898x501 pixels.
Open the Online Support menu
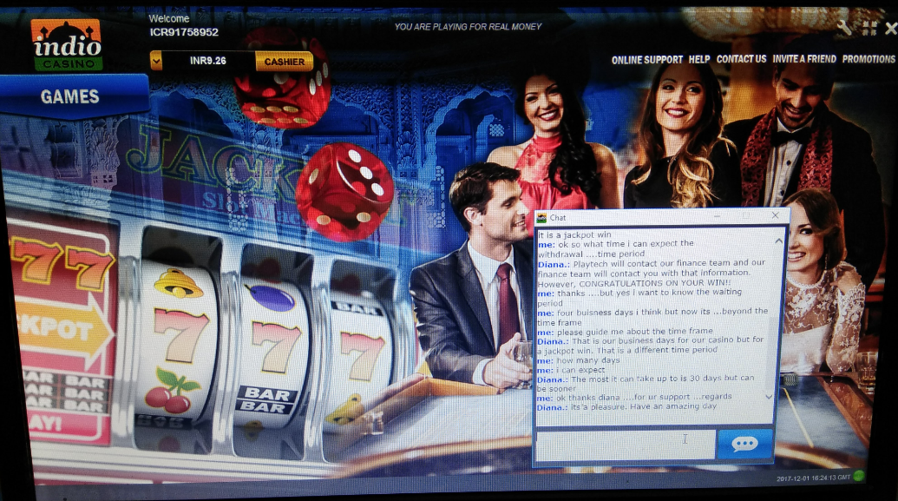[x=646, y=59]
